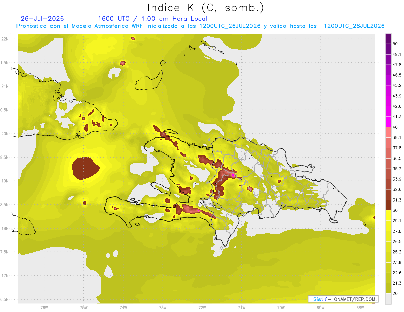
Task: Select longitude label "74W"
Action: (x=123, y=308)
